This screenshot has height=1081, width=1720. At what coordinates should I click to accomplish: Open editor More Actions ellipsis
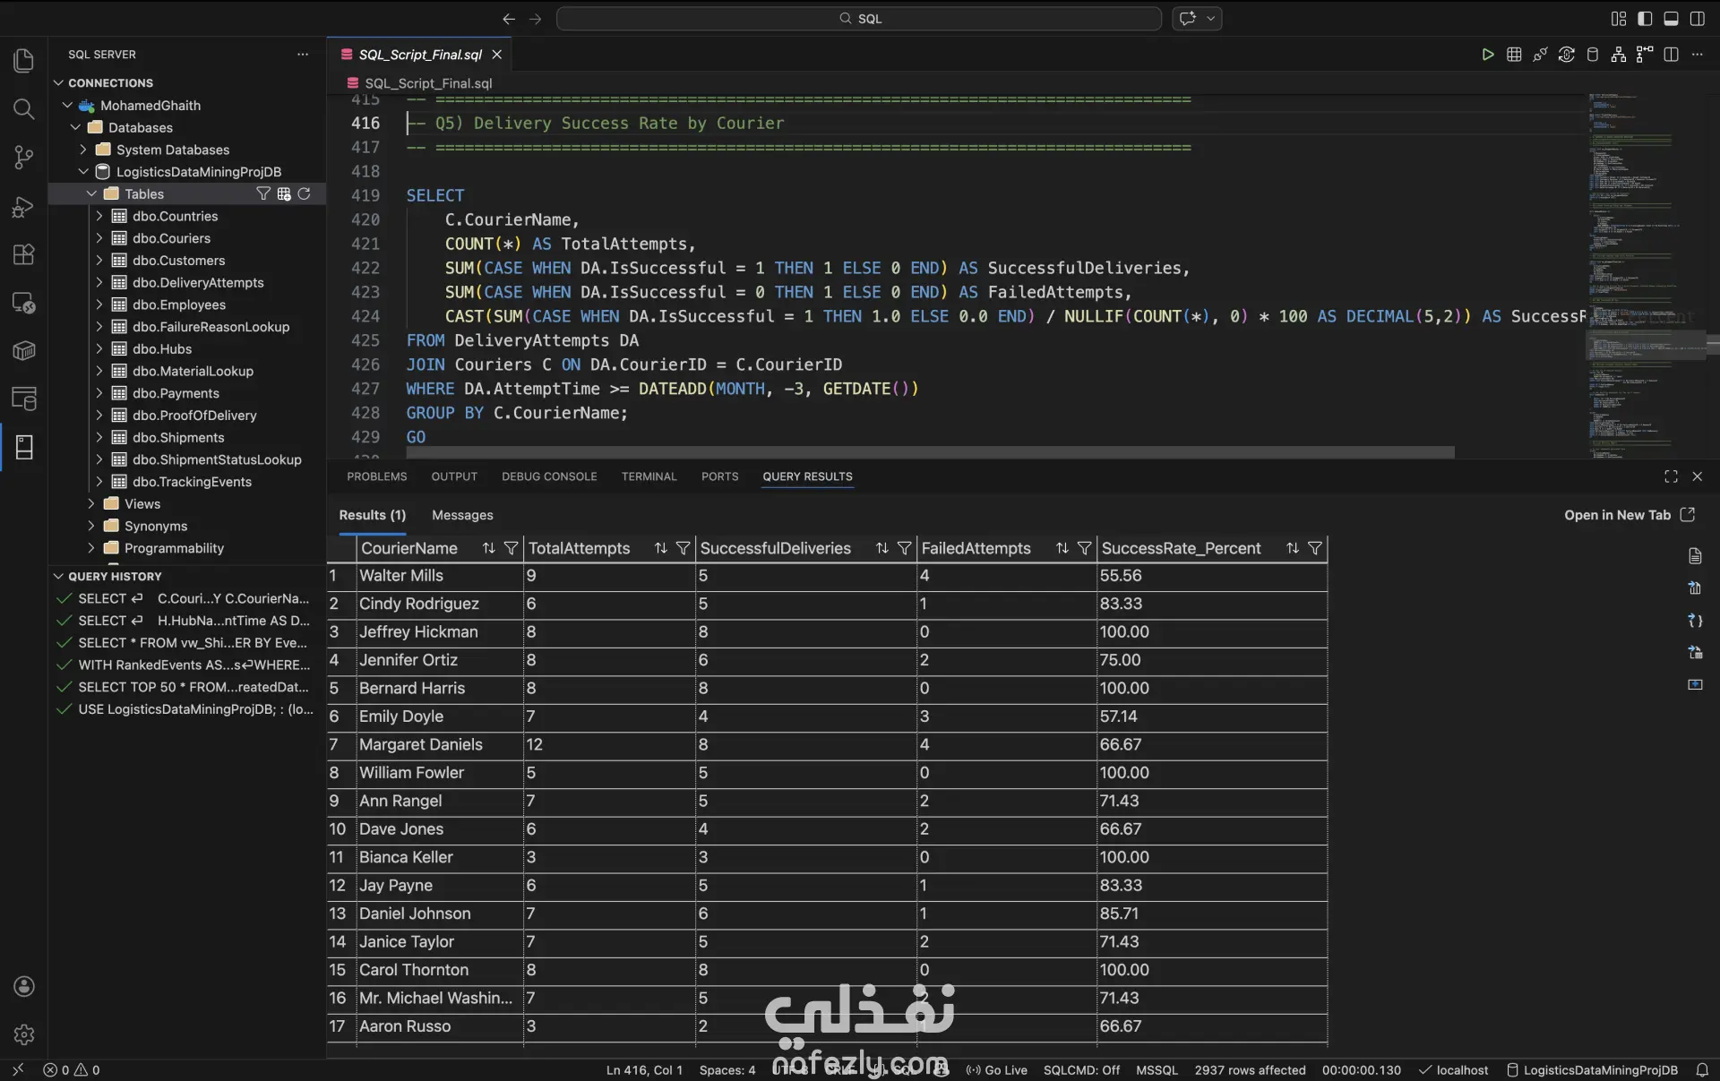1697,55
